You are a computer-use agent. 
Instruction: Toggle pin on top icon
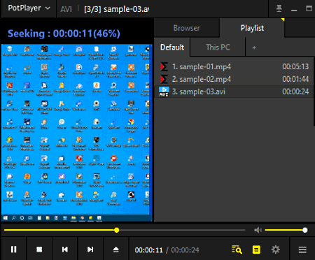tap(279, 8)
